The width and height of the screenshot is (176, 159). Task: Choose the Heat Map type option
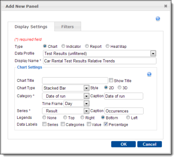107,46
